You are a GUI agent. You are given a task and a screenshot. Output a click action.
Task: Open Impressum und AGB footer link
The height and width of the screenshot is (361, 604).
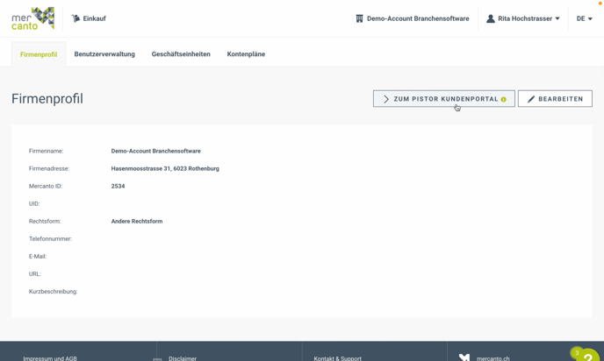[x=50, y=358]
